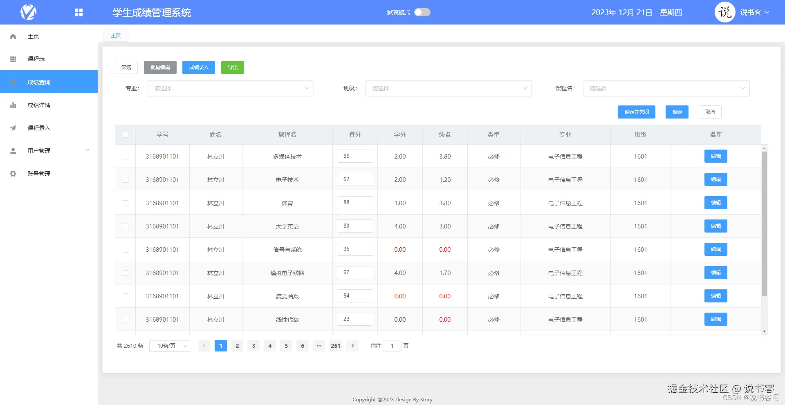The image size is (785, 405).
Task: Toggle the 默哀模式 switch
Action: coord(422,12)
